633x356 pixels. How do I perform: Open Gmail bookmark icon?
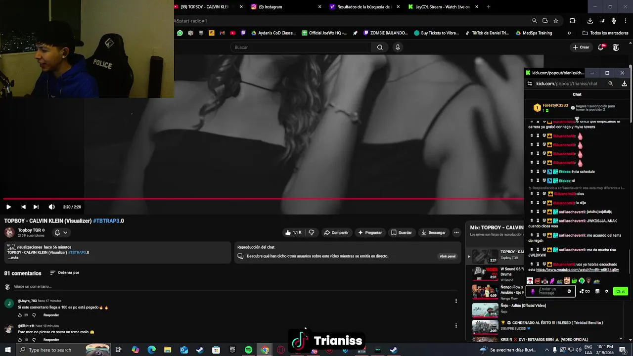[x=222, y=33]
